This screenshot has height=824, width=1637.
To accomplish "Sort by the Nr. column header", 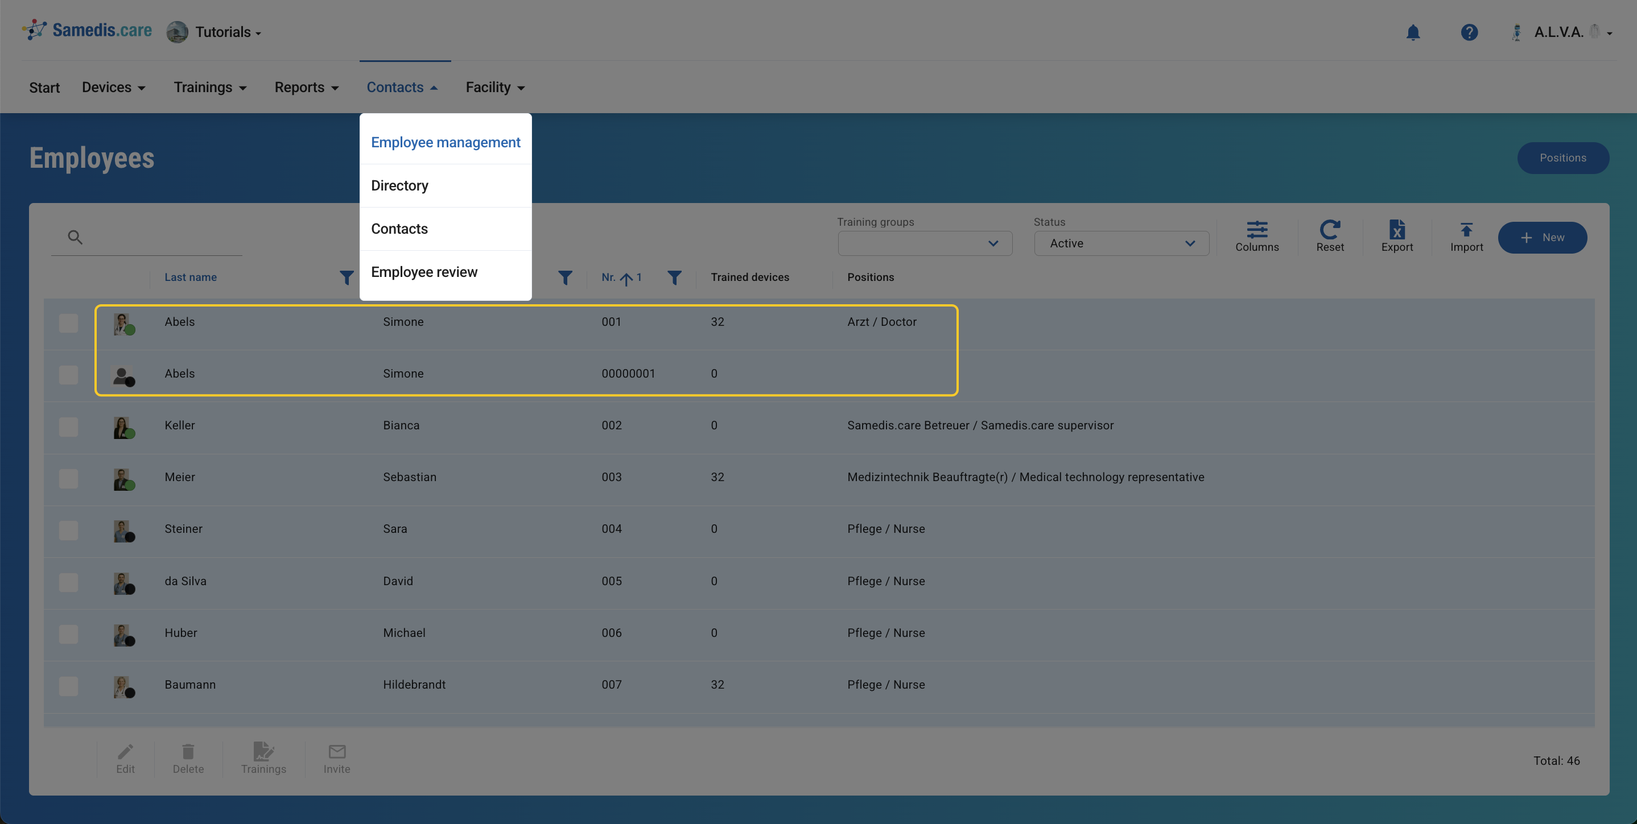I will [609, 278].
